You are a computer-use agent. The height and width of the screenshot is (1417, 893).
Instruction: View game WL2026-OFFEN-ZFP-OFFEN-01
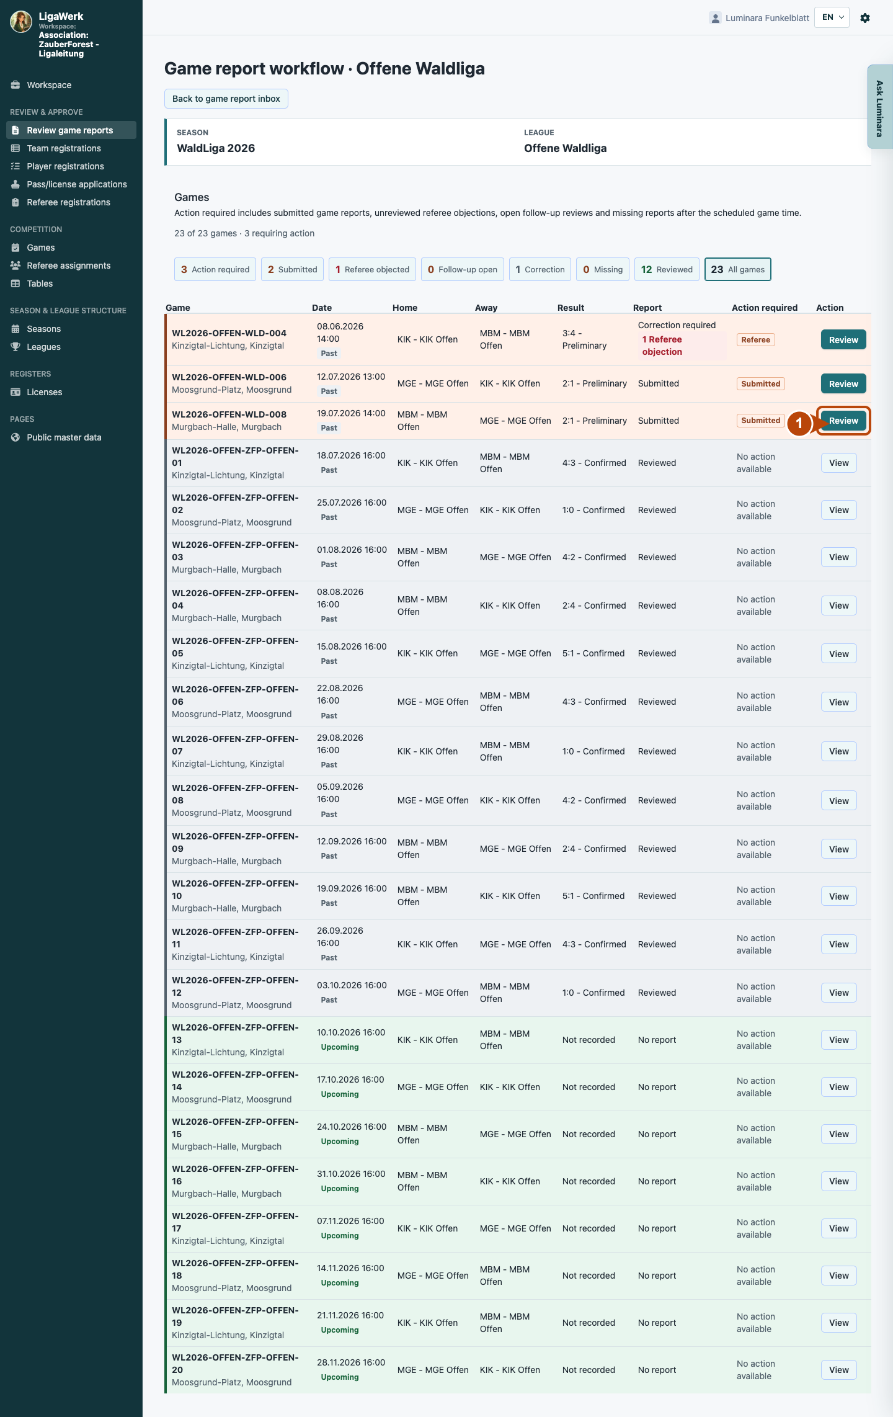[839, 463]
